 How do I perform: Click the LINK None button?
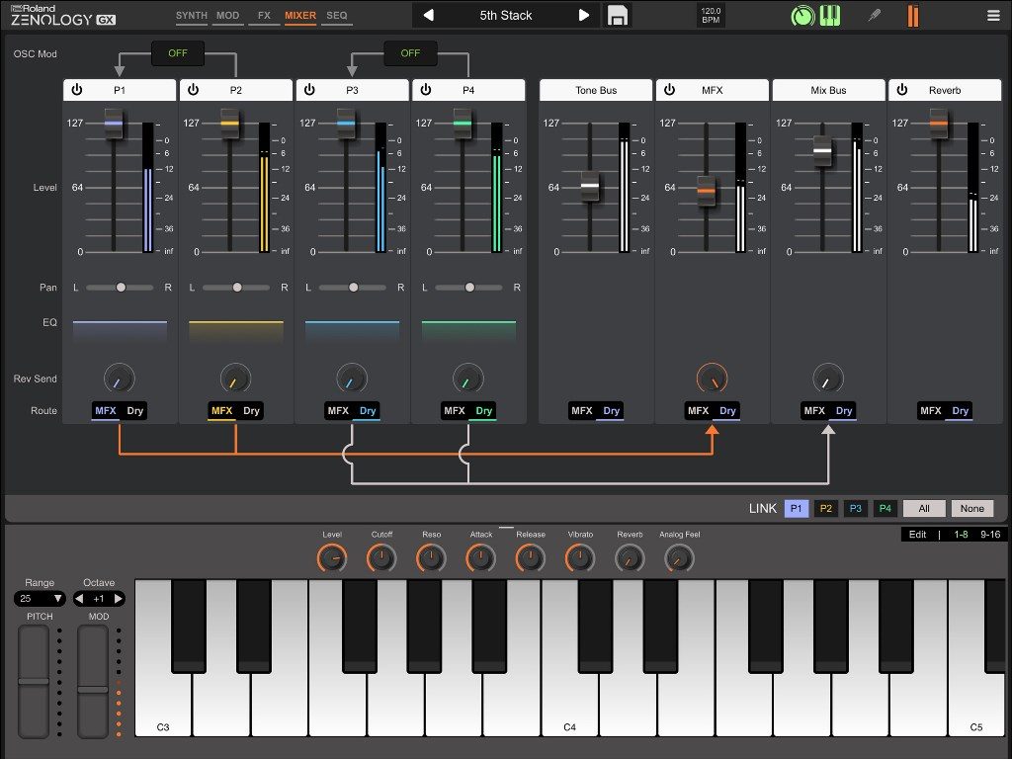pyautogui.click(x=972, y=509)
